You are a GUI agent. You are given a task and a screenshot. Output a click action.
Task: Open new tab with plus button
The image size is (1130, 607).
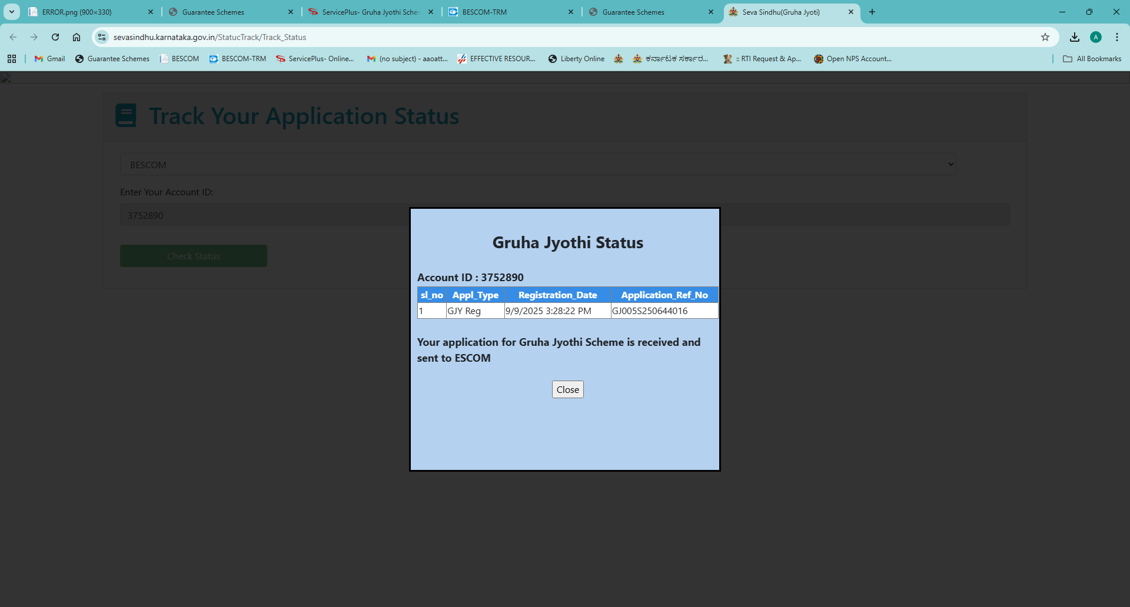pyautogui.click(x=872, y=12)
